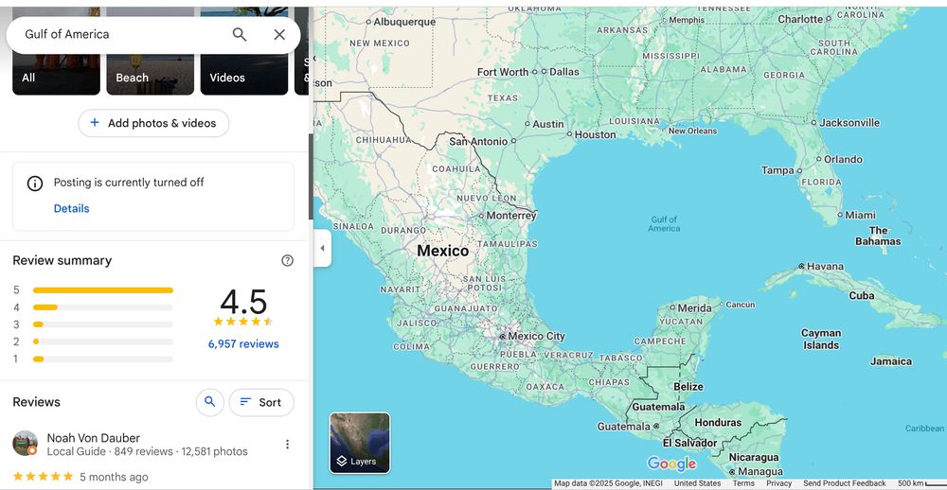Image resolution: width=947 pixels, height=490 pixels.
Task: Click review summary help icon
Action: tap(288, 261)
